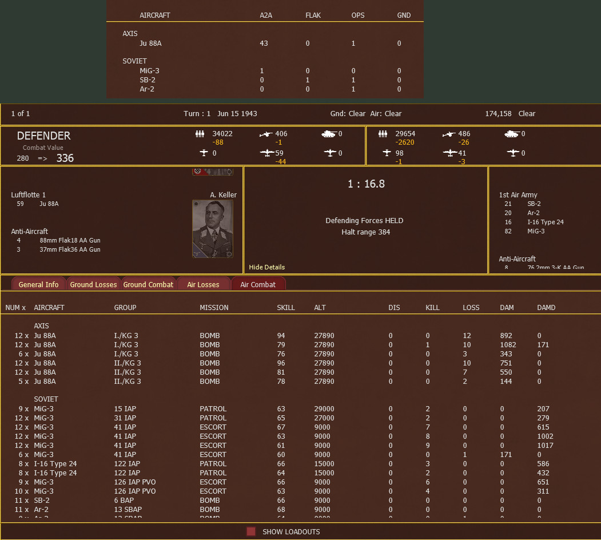
Task: Toggle the Show Loadouts checkbox
Action: pyautogui.click(x=251, y=531)
